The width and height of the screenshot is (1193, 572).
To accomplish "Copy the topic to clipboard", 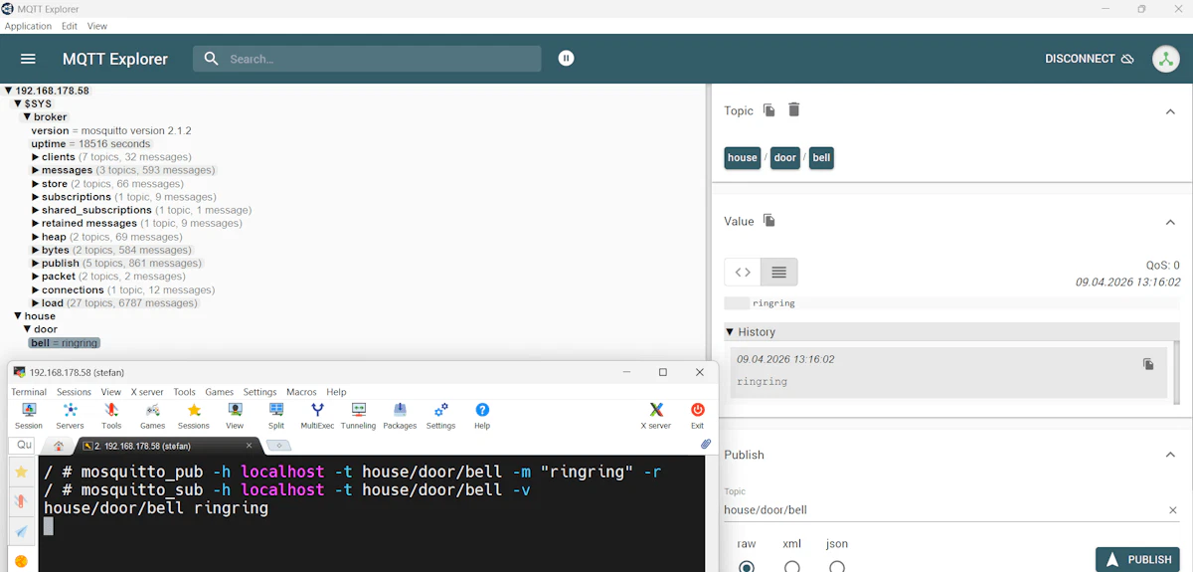I will pyautogui.click(x=768, y=110).
